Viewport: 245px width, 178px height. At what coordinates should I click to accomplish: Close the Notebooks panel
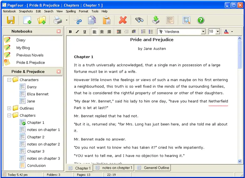[x=59, y=31]
